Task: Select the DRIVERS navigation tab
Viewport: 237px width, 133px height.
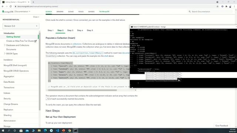Action: [x=60, y=11]
